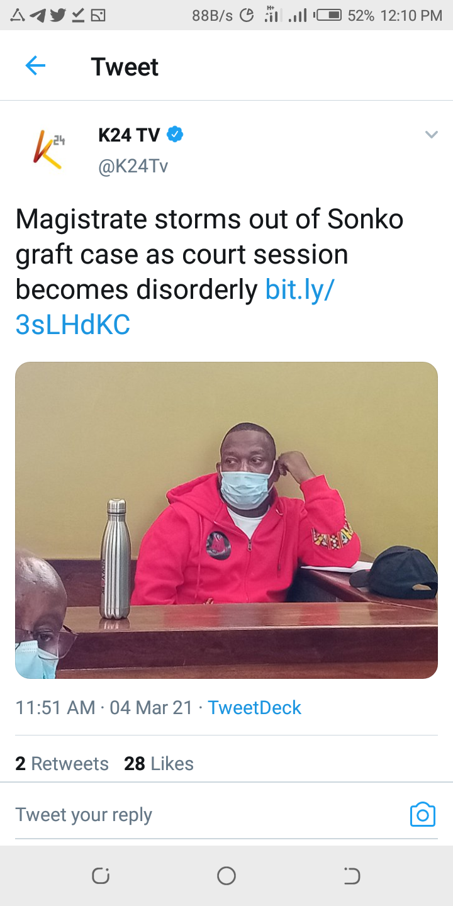The width and height of the screenshot is (453, 906).
Task: Tap the 11:51 AM tweet timestamp
Action: pyautogui.click(x=55, y=708)
